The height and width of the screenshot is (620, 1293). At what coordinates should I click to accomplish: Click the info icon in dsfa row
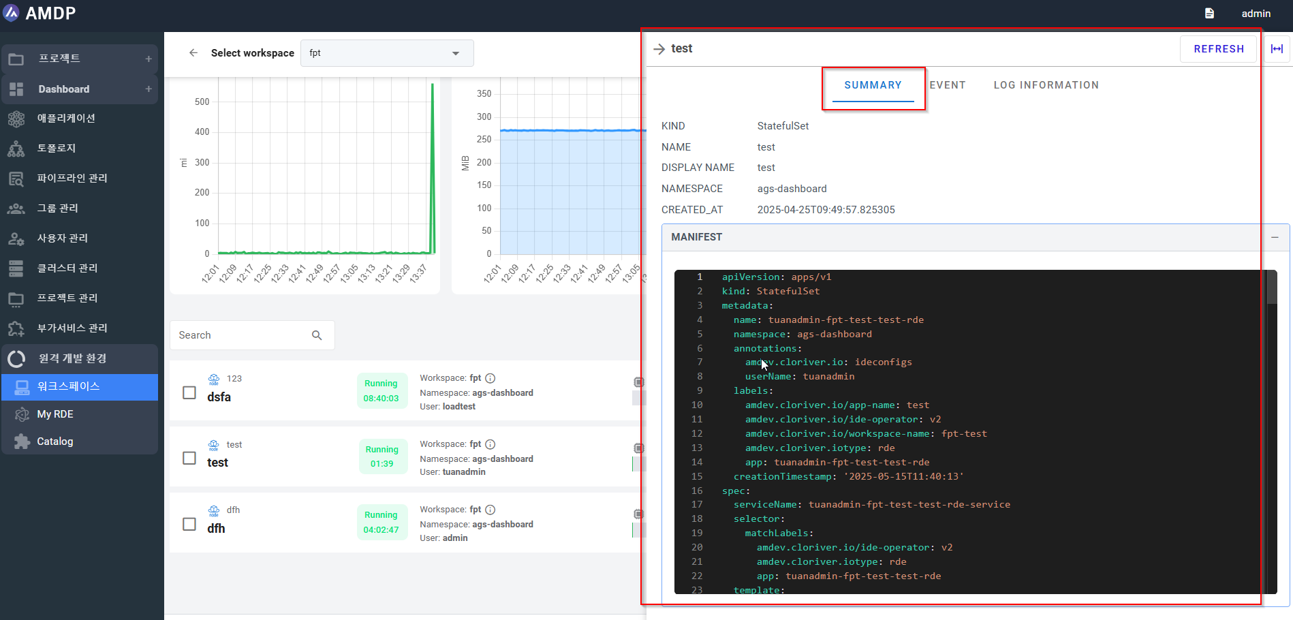coord(490,378)
